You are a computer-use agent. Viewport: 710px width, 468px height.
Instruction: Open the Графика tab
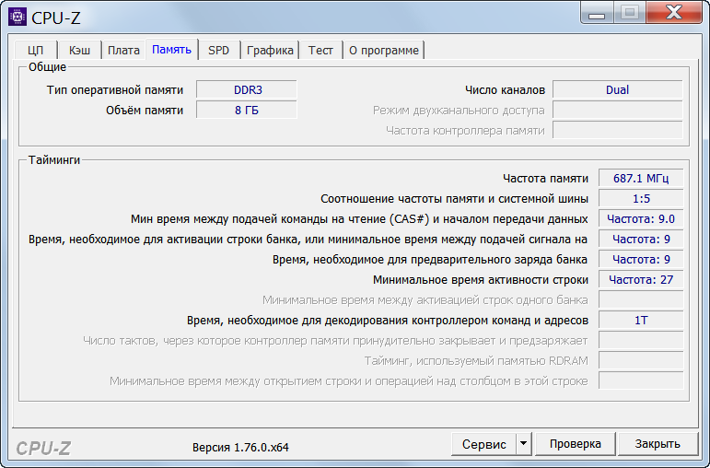click(270, 51)
